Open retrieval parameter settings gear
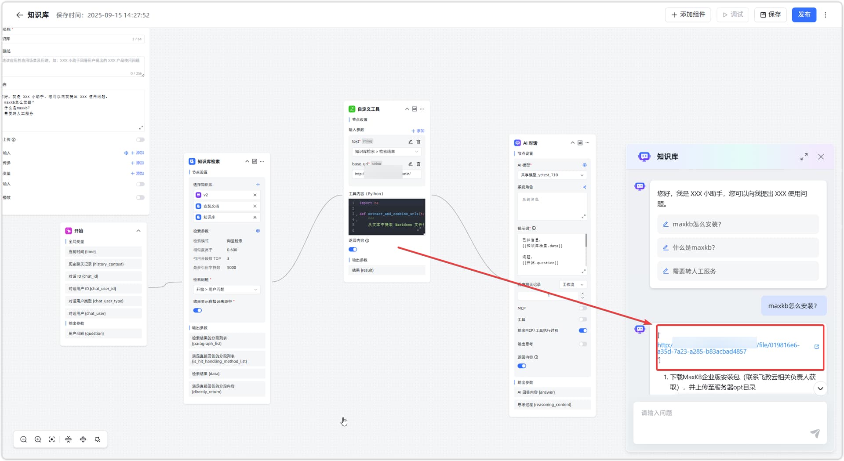This screenshot has width=844, height=461. [x=258, y=231]
